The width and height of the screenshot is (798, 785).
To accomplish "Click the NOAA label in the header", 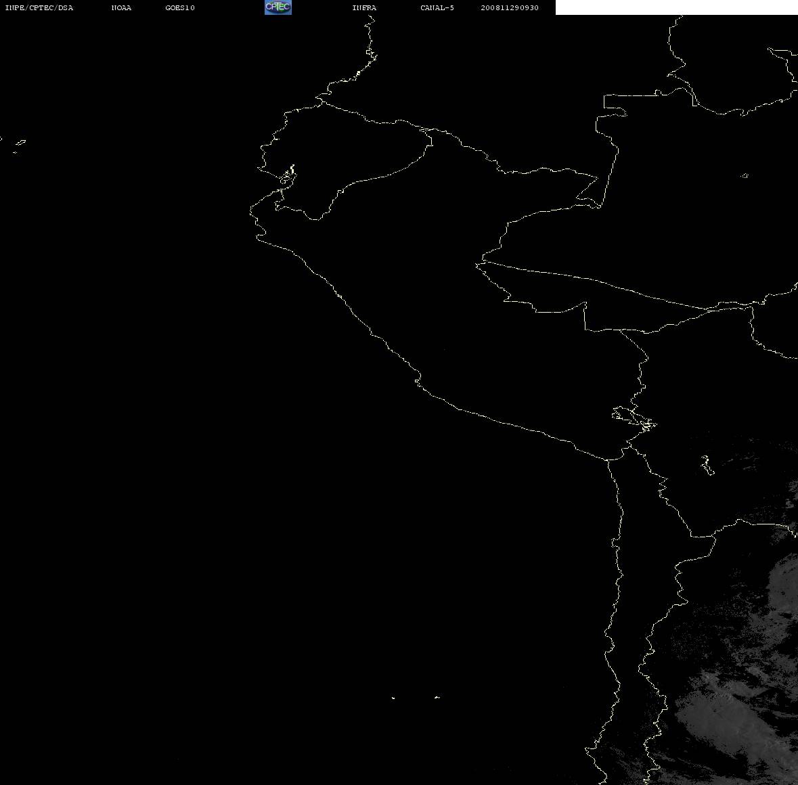I will [x=121, y=7].
